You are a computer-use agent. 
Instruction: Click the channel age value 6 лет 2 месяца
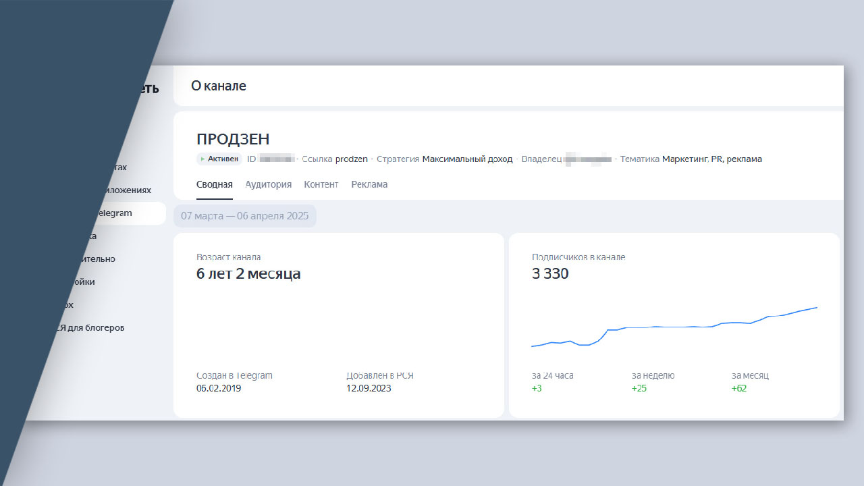tap(248, 273)
